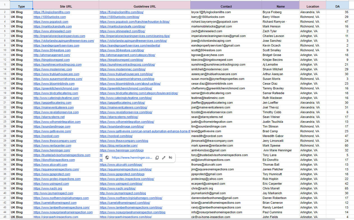Select the name cell Bryce Froberg
354x220 pixels.
280,12
